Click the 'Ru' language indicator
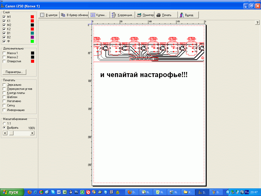Viewport: 261px width, 196px height. coord(247,192)
